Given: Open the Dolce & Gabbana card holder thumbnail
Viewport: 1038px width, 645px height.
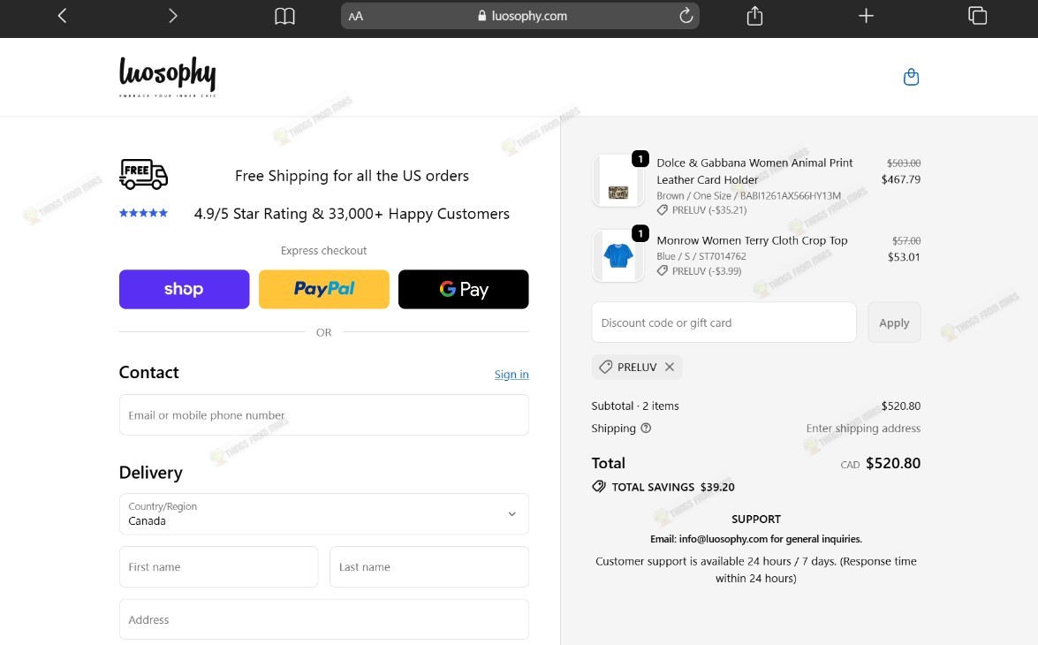Looking at the screenshot, I should pyautogui.click(x=617, y=180).
